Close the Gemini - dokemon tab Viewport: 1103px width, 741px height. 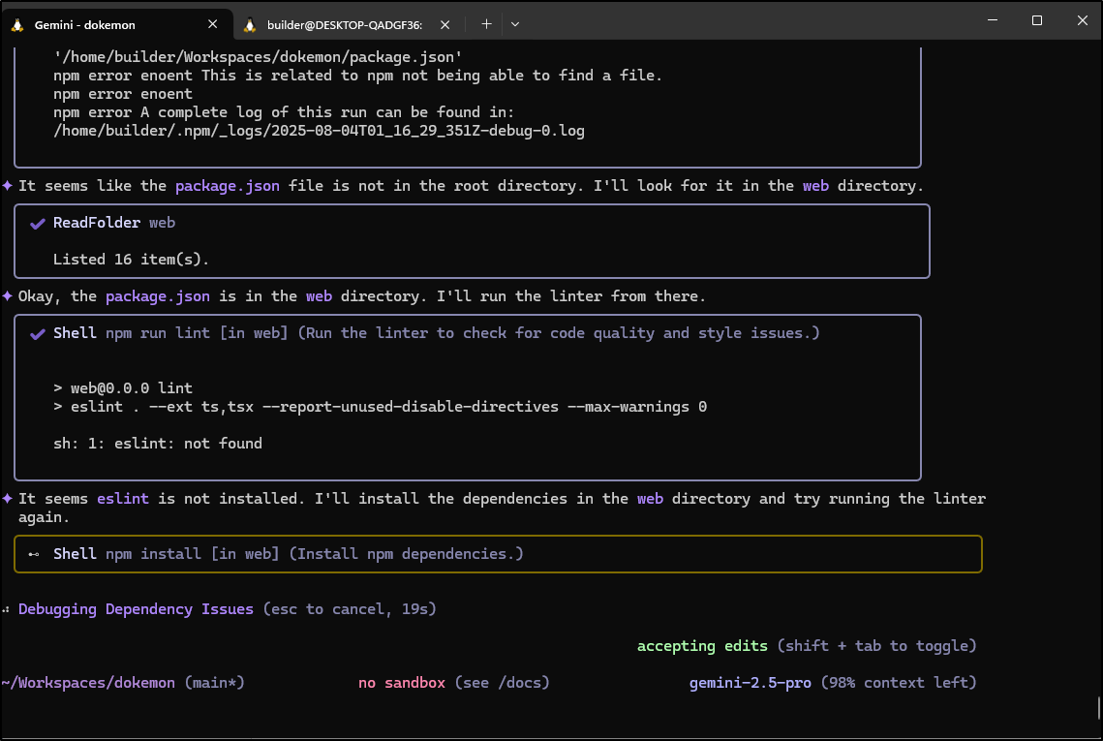(212, 24)
